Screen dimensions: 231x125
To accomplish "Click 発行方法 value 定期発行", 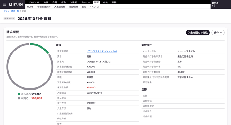I will click(91, 103).
